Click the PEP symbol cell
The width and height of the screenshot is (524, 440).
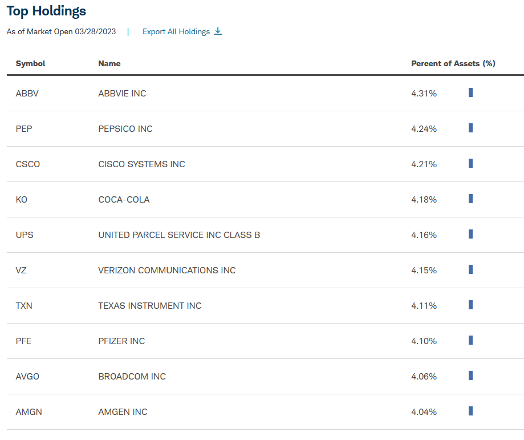click(24, 129)
